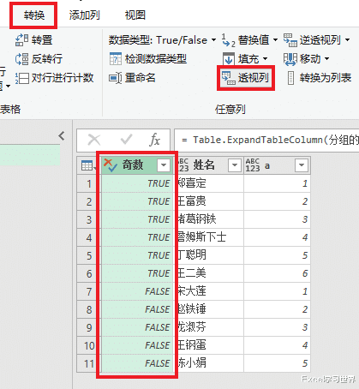Screen dimensions: 359x389
Task: Click the 转置 transpose icon
Action: (x=21, y=39)
